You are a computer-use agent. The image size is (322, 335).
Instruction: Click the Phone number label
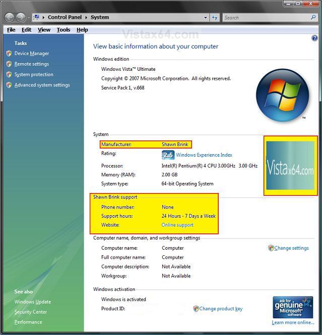pos(118,207)
